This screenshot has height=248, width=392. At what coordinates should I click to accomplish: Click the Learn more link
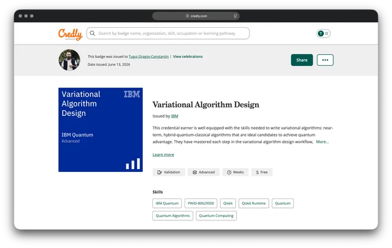point(163,154)
